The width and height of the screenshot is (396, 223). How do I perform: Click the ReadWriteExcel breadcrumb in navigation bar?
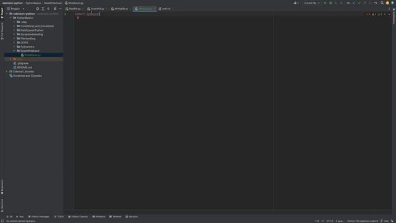53,3
